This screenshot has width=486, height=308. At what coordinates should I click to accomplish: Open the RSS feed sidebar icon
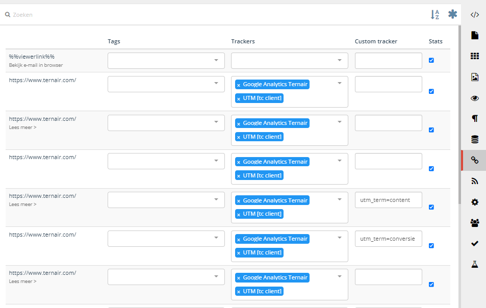click(474, 181)
